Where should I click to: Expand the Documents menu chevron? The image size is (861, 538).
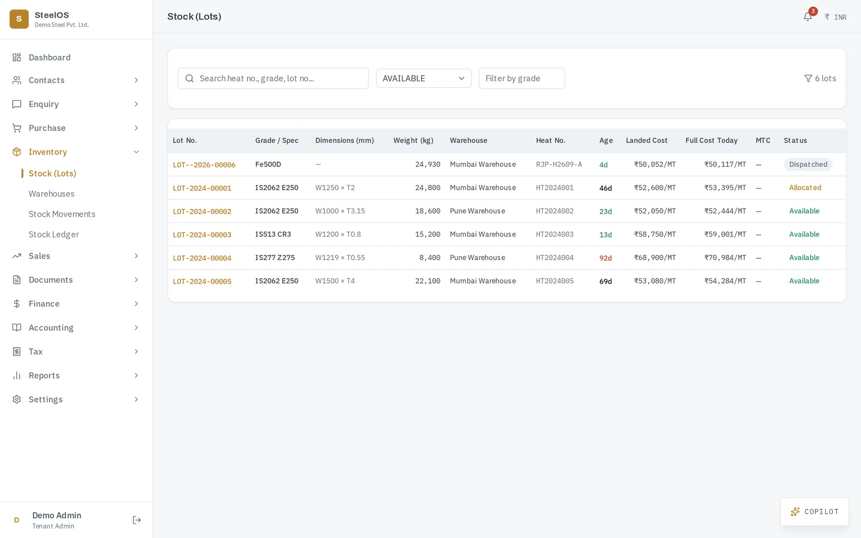pos(136,280)
